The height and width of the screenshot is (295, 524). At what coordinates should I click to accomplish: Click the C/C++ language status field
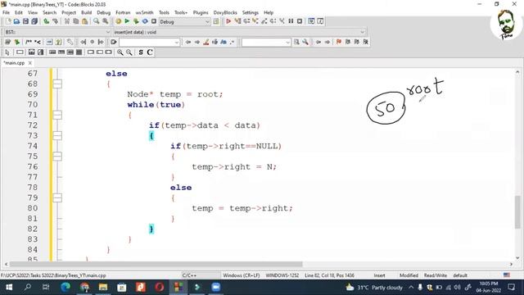189,275
